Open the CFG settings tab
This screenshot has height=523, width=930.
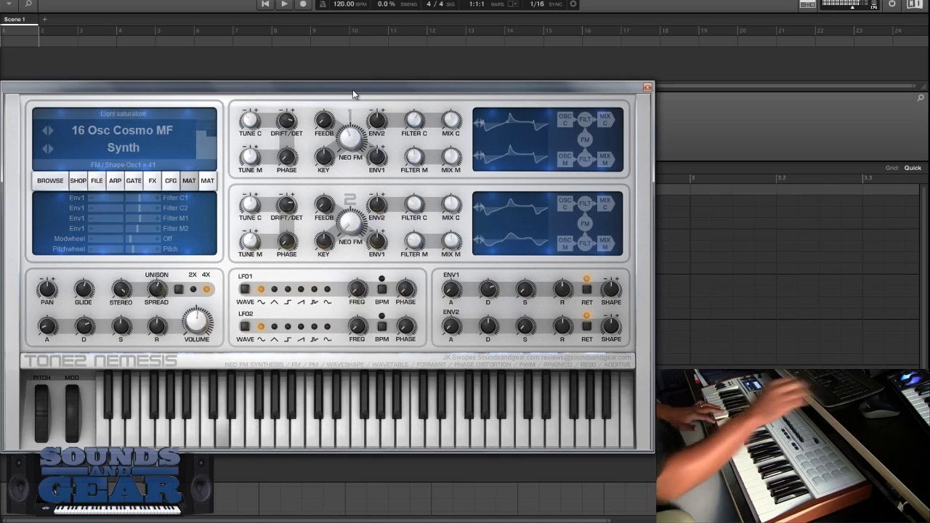pos(171,181)
